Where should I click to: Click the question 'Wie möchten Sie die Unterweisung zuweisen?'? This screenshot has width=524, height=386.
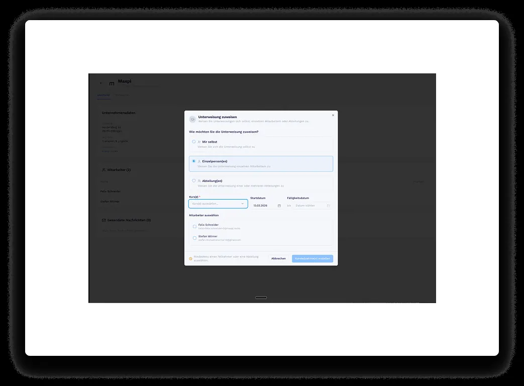[x=224, y=132]
